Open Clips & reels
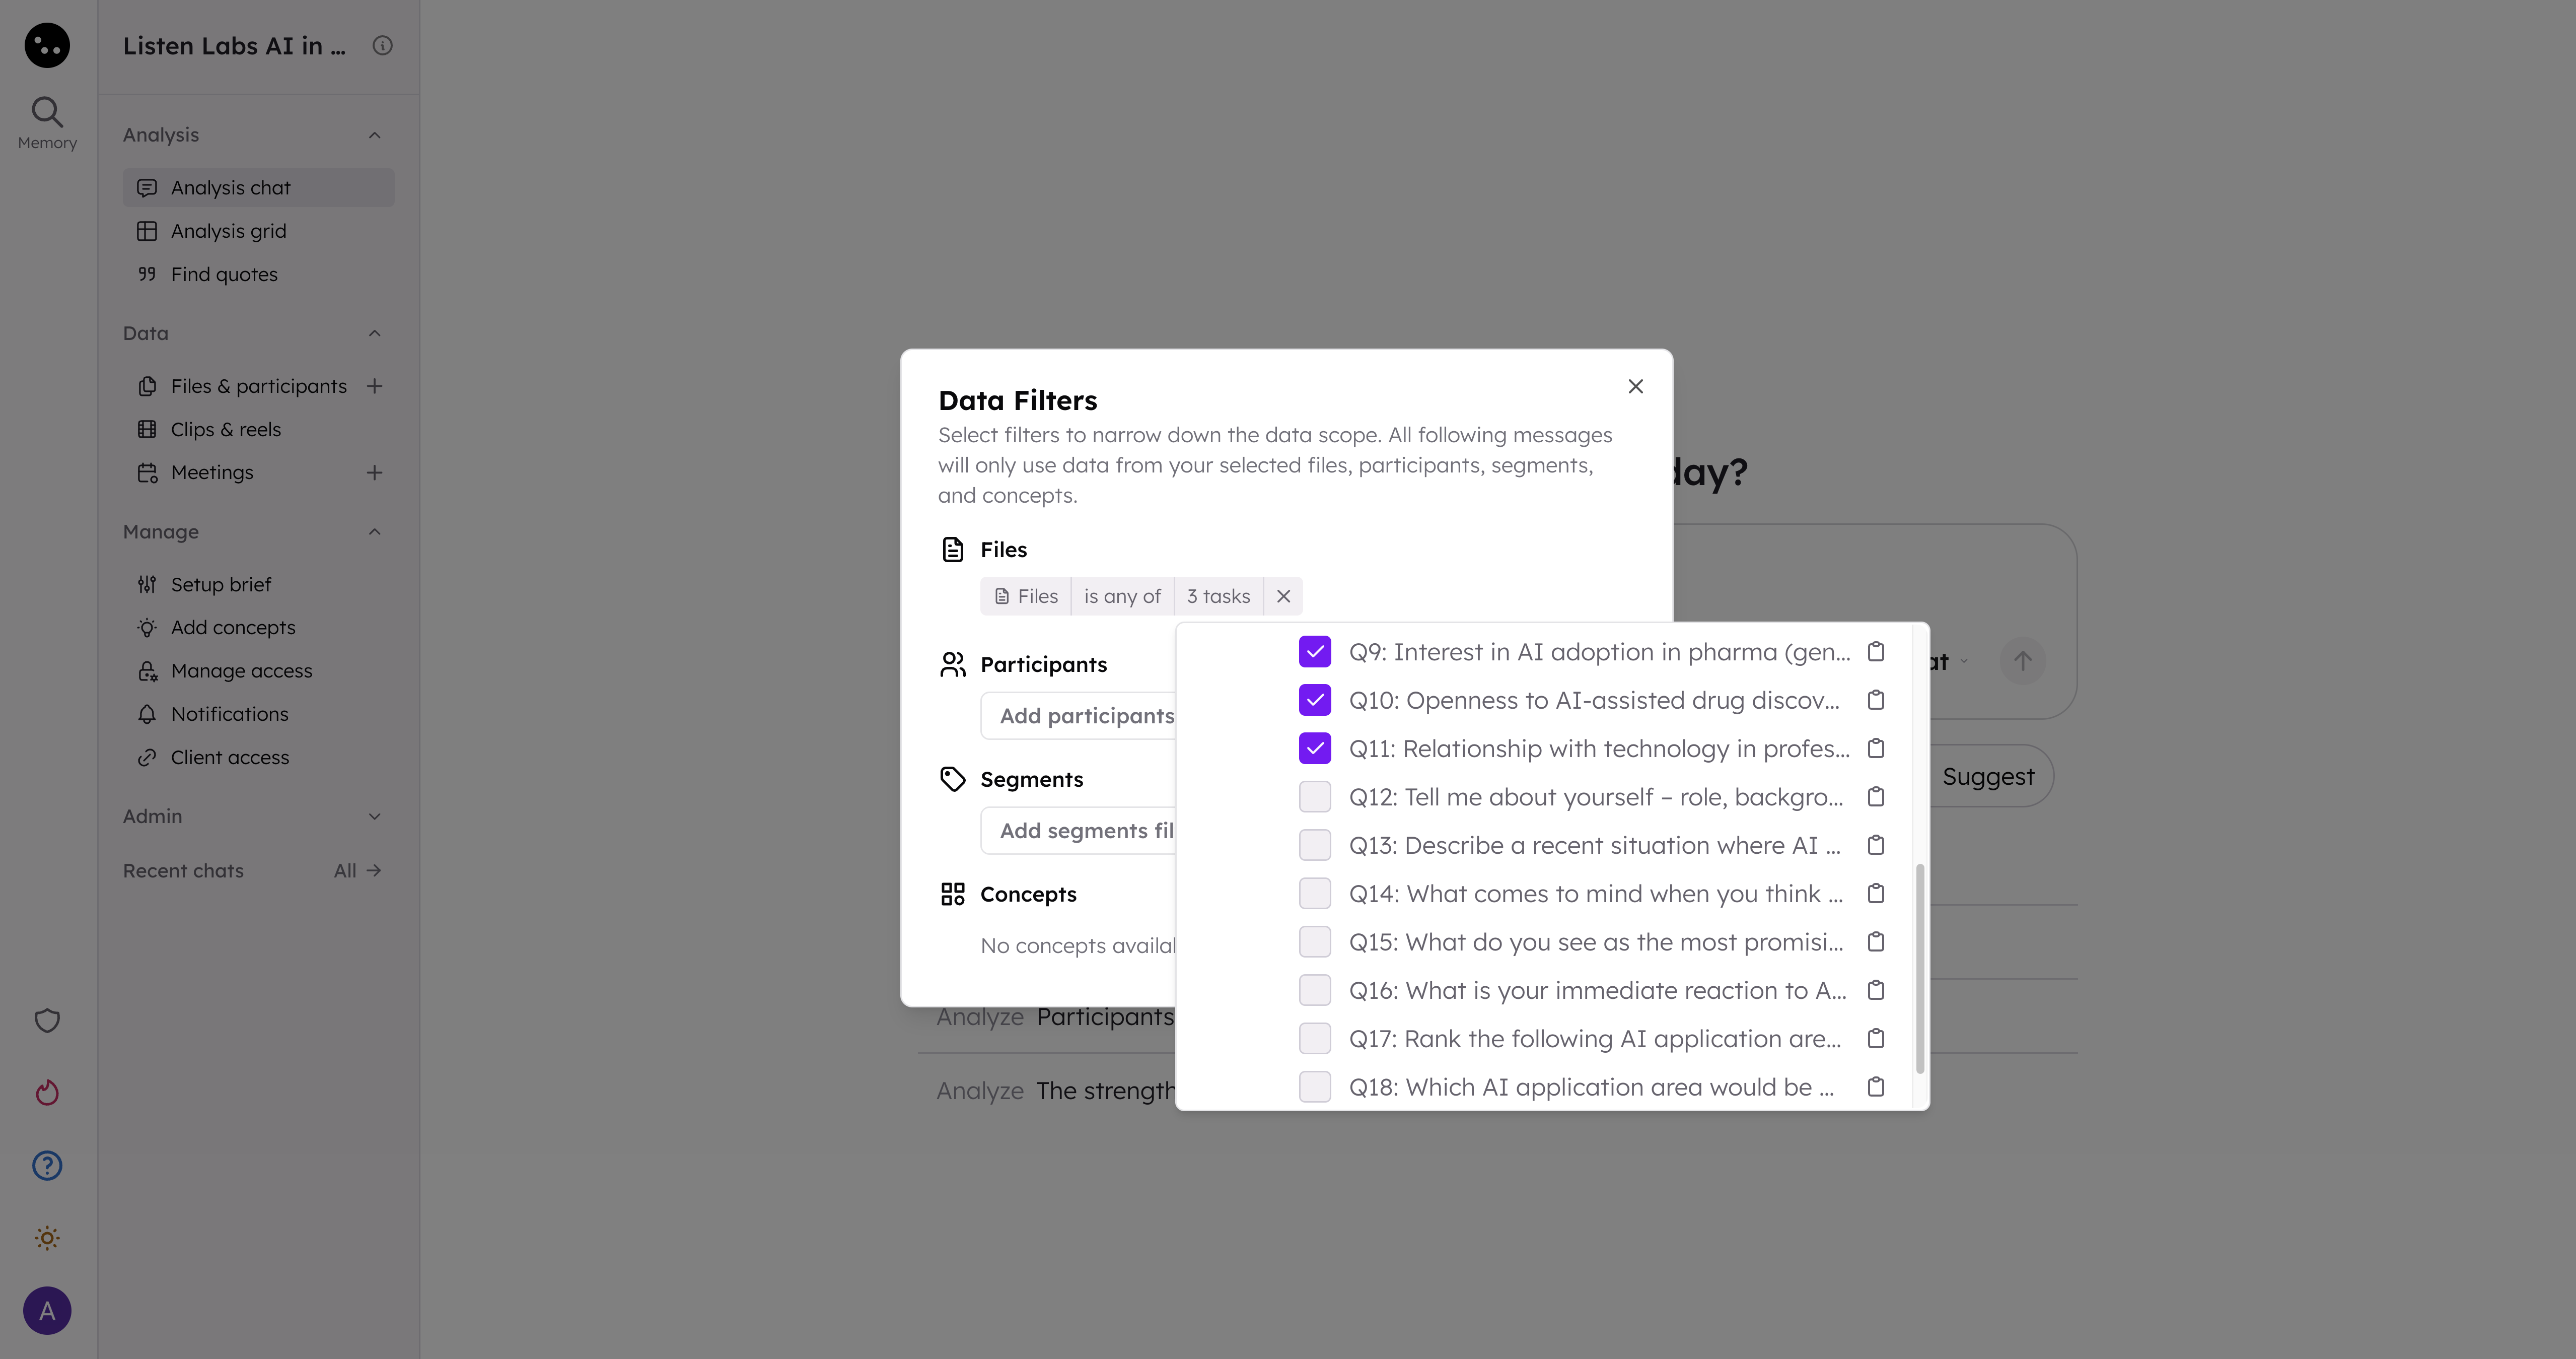This screenshot has height=1359, width=2576. click(259, 429)
